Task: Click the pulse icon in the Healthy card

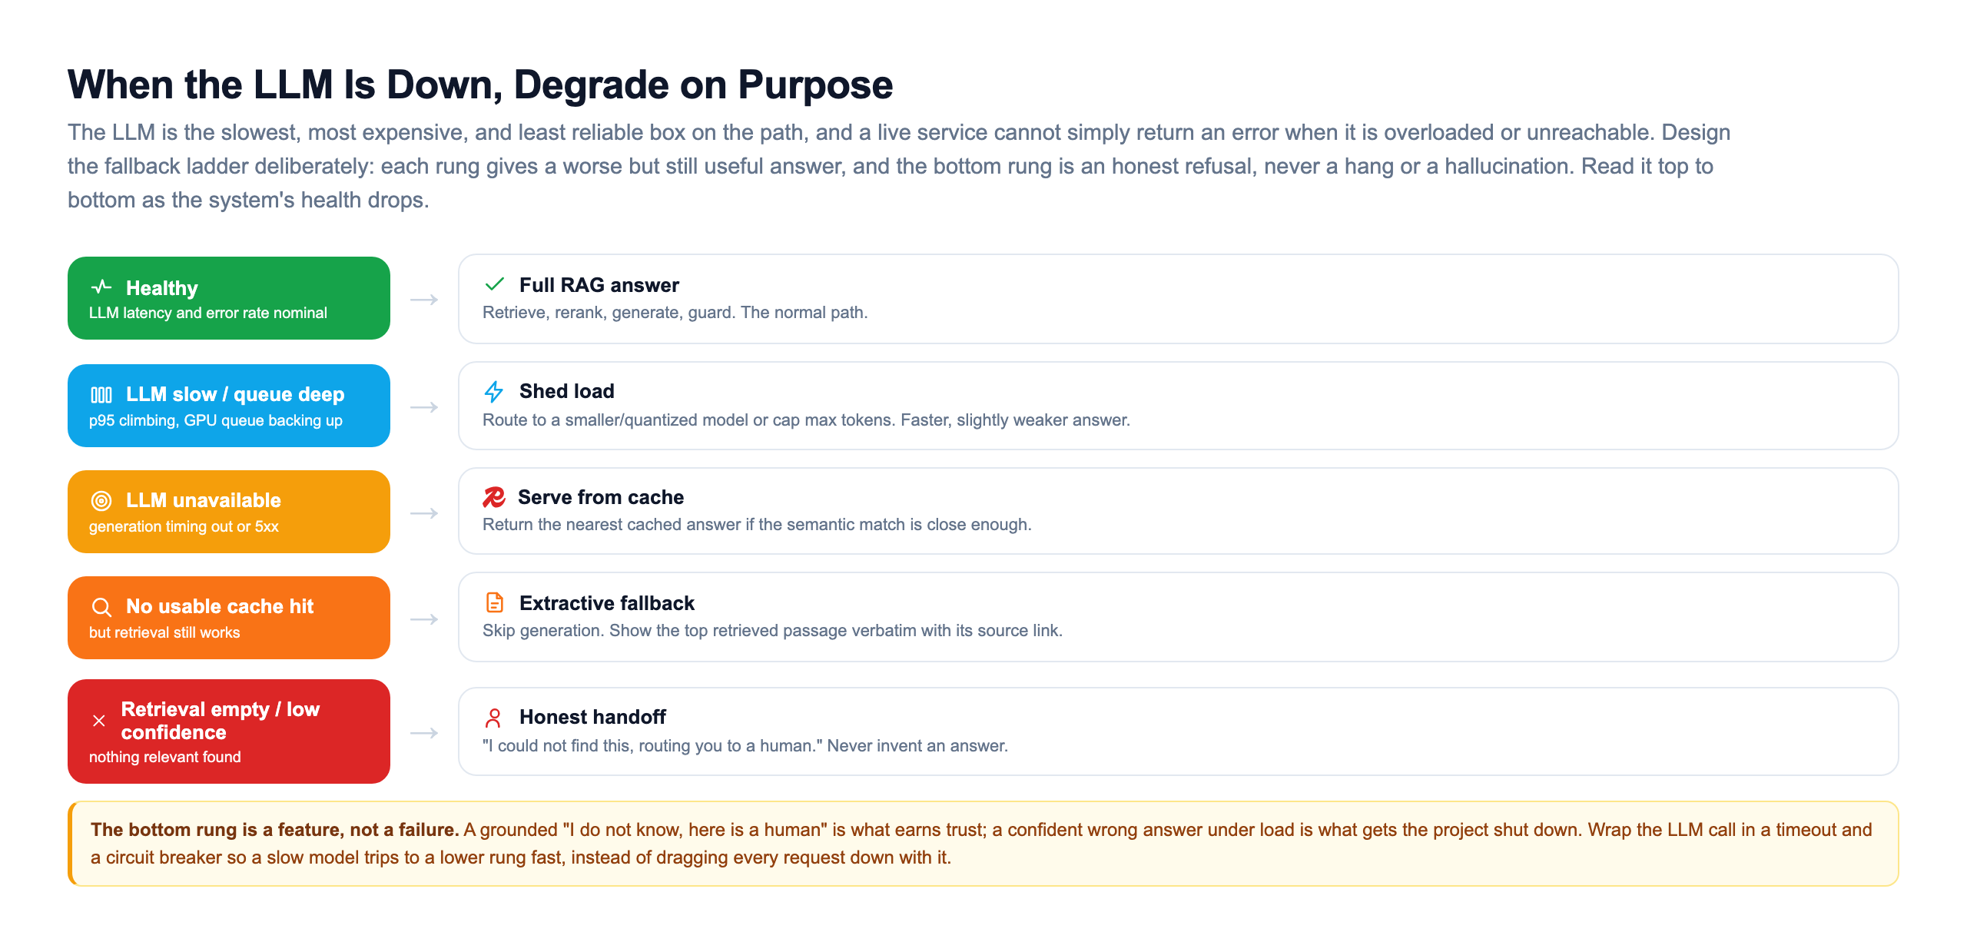Action: [101, 287]
